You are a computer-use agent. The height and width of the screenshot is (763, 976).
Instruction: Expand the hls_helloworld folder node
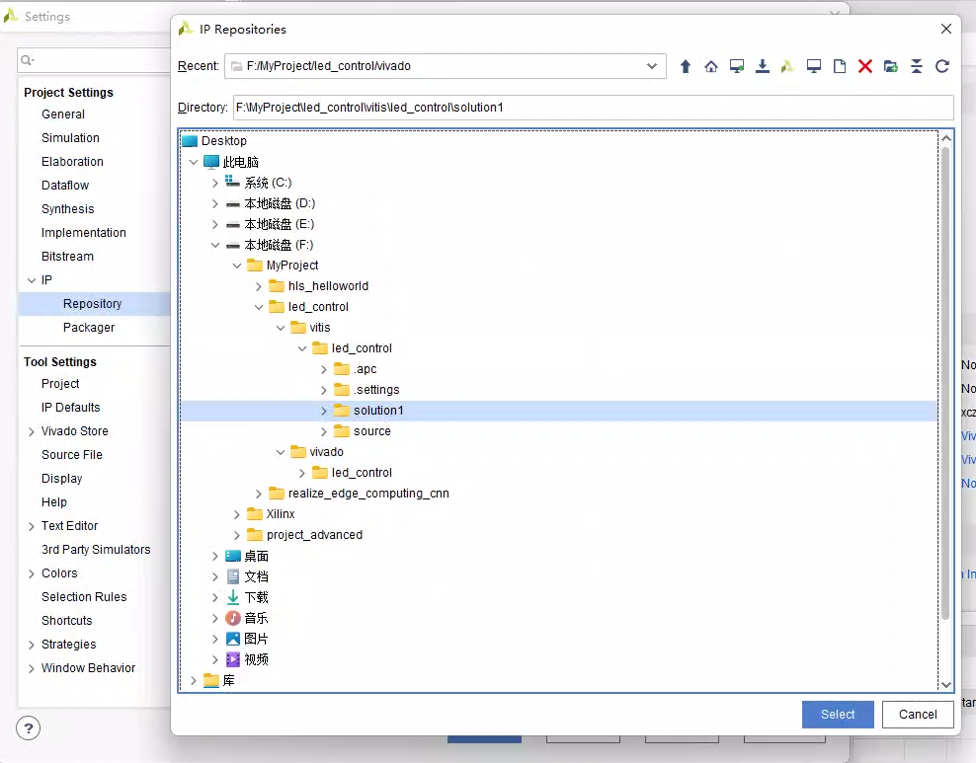click(x=258, y=286)
